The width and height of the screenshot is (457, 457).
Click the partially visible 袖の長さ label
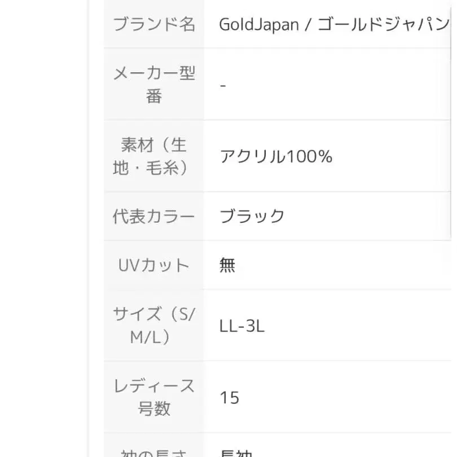(154, 452)
